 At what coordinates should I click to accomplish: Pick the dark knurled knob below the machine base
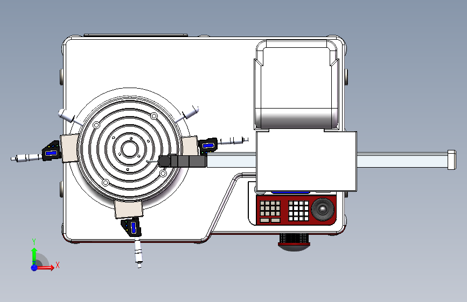pyautogui.click(x=294, y=241)
